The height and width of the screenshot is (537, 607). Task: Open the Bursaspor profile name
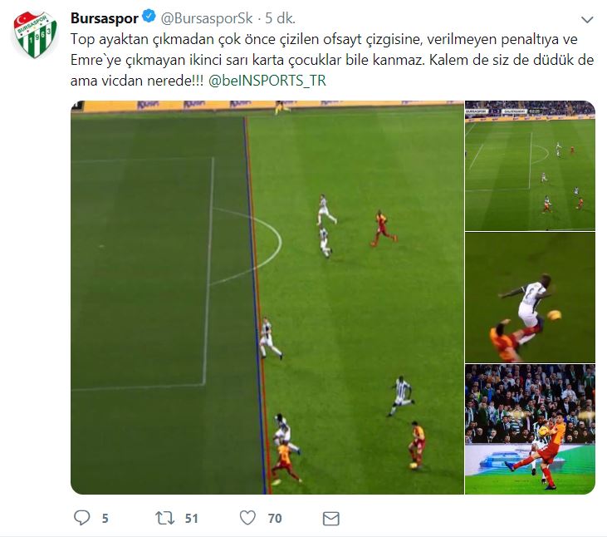[x=105, y=18]
